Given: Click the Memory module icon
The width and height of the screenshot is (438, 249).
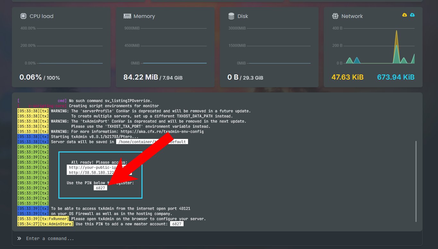Looking at the screenshot, I should pos(127,16).
